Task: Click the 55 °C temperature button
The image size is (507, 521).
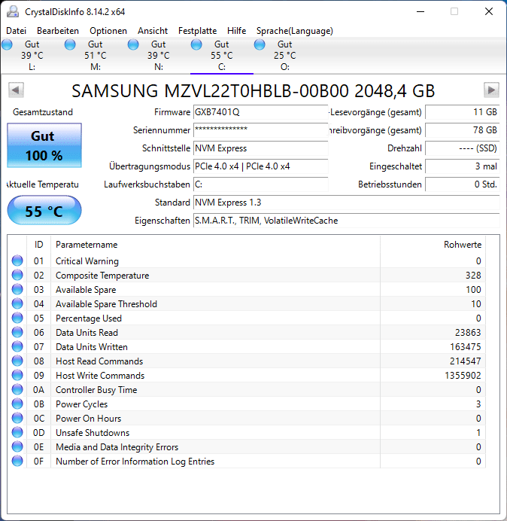Action: pos(44,211)
